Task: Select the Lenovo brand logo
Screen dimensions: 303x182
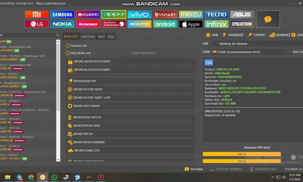Action: (x=88, y=24)
